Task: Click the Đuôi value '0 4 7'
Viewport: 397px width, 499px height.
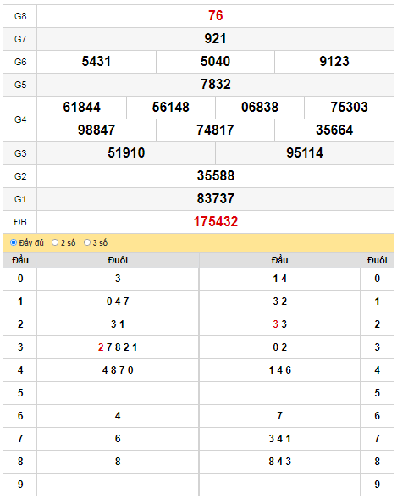Action: coord(118,302)
